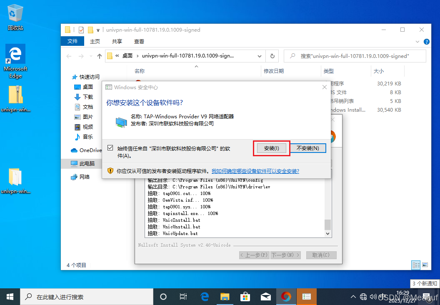This screenshot has width=440, height=305.
Task: Select 下载 in navigation pane
Action: tap(84, 97)
